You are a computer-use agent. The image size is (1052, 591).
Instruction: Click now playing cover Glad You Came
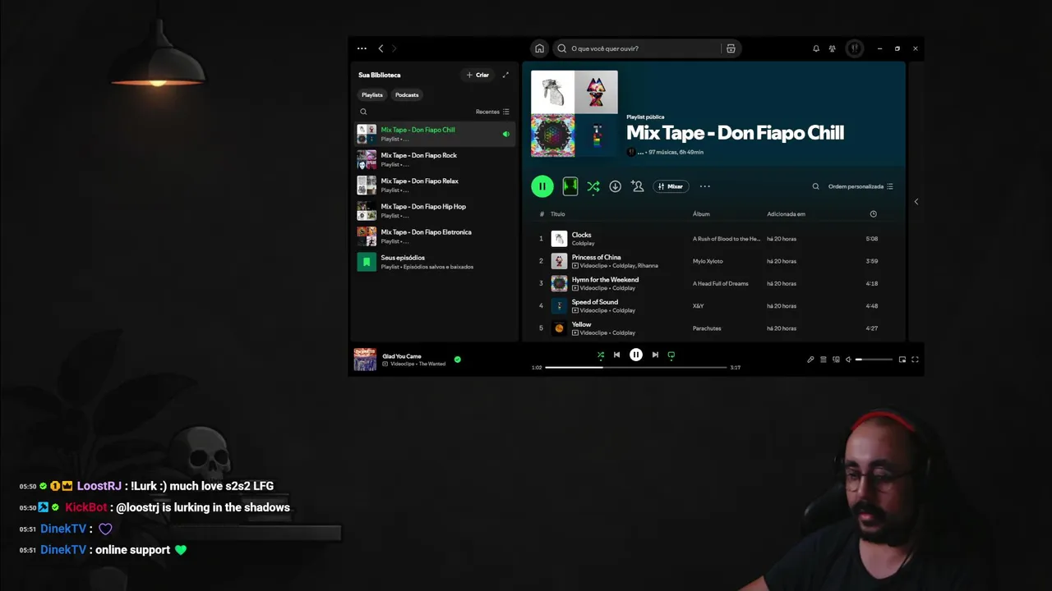[365, 360]
